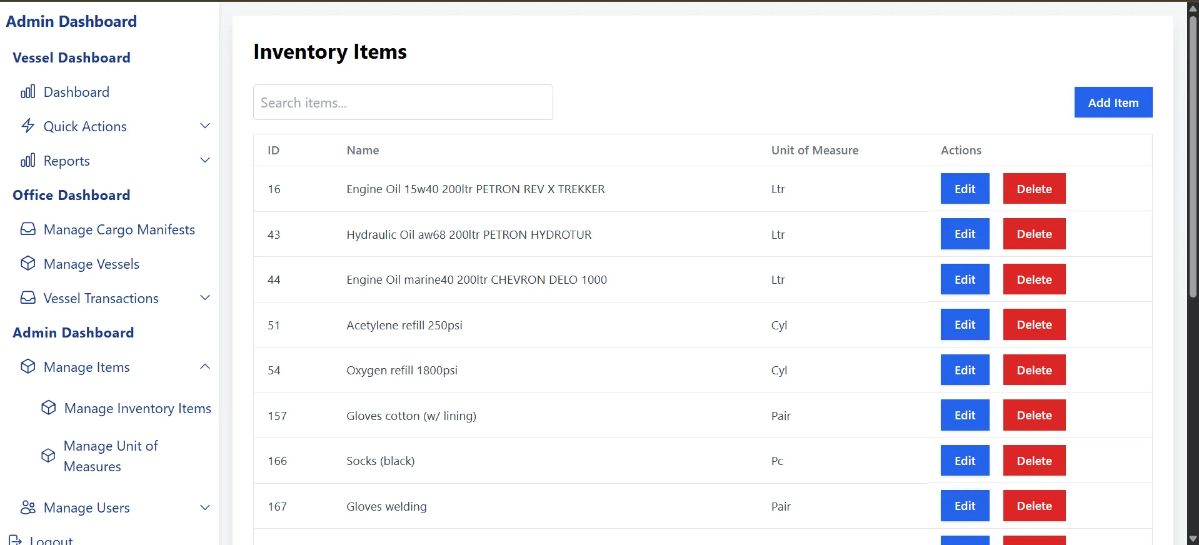
Task: Click the scrollbar up arrow
Action: [x=1193, y=8]
